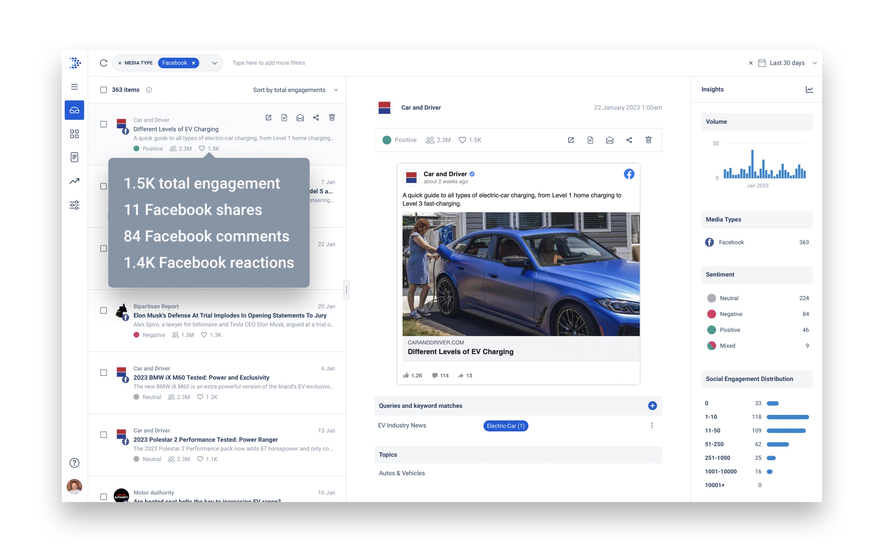Click the email icon in detail toolbar
The width and height of the screenshot is (884, 546).
point(610,140)
